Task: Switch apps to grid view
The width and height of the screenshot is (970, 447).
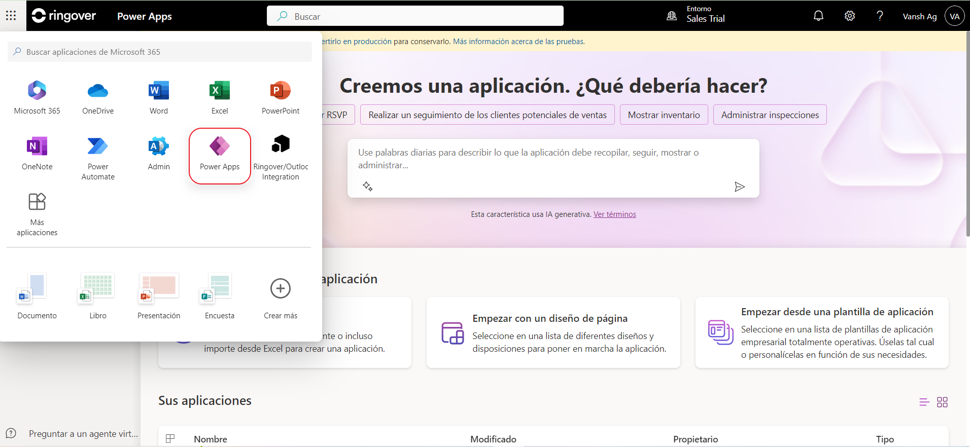Action: (x=942, y=402)
